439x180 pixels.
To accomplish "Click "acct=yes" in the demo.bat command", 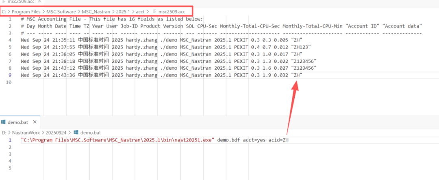I will point(254,140).
